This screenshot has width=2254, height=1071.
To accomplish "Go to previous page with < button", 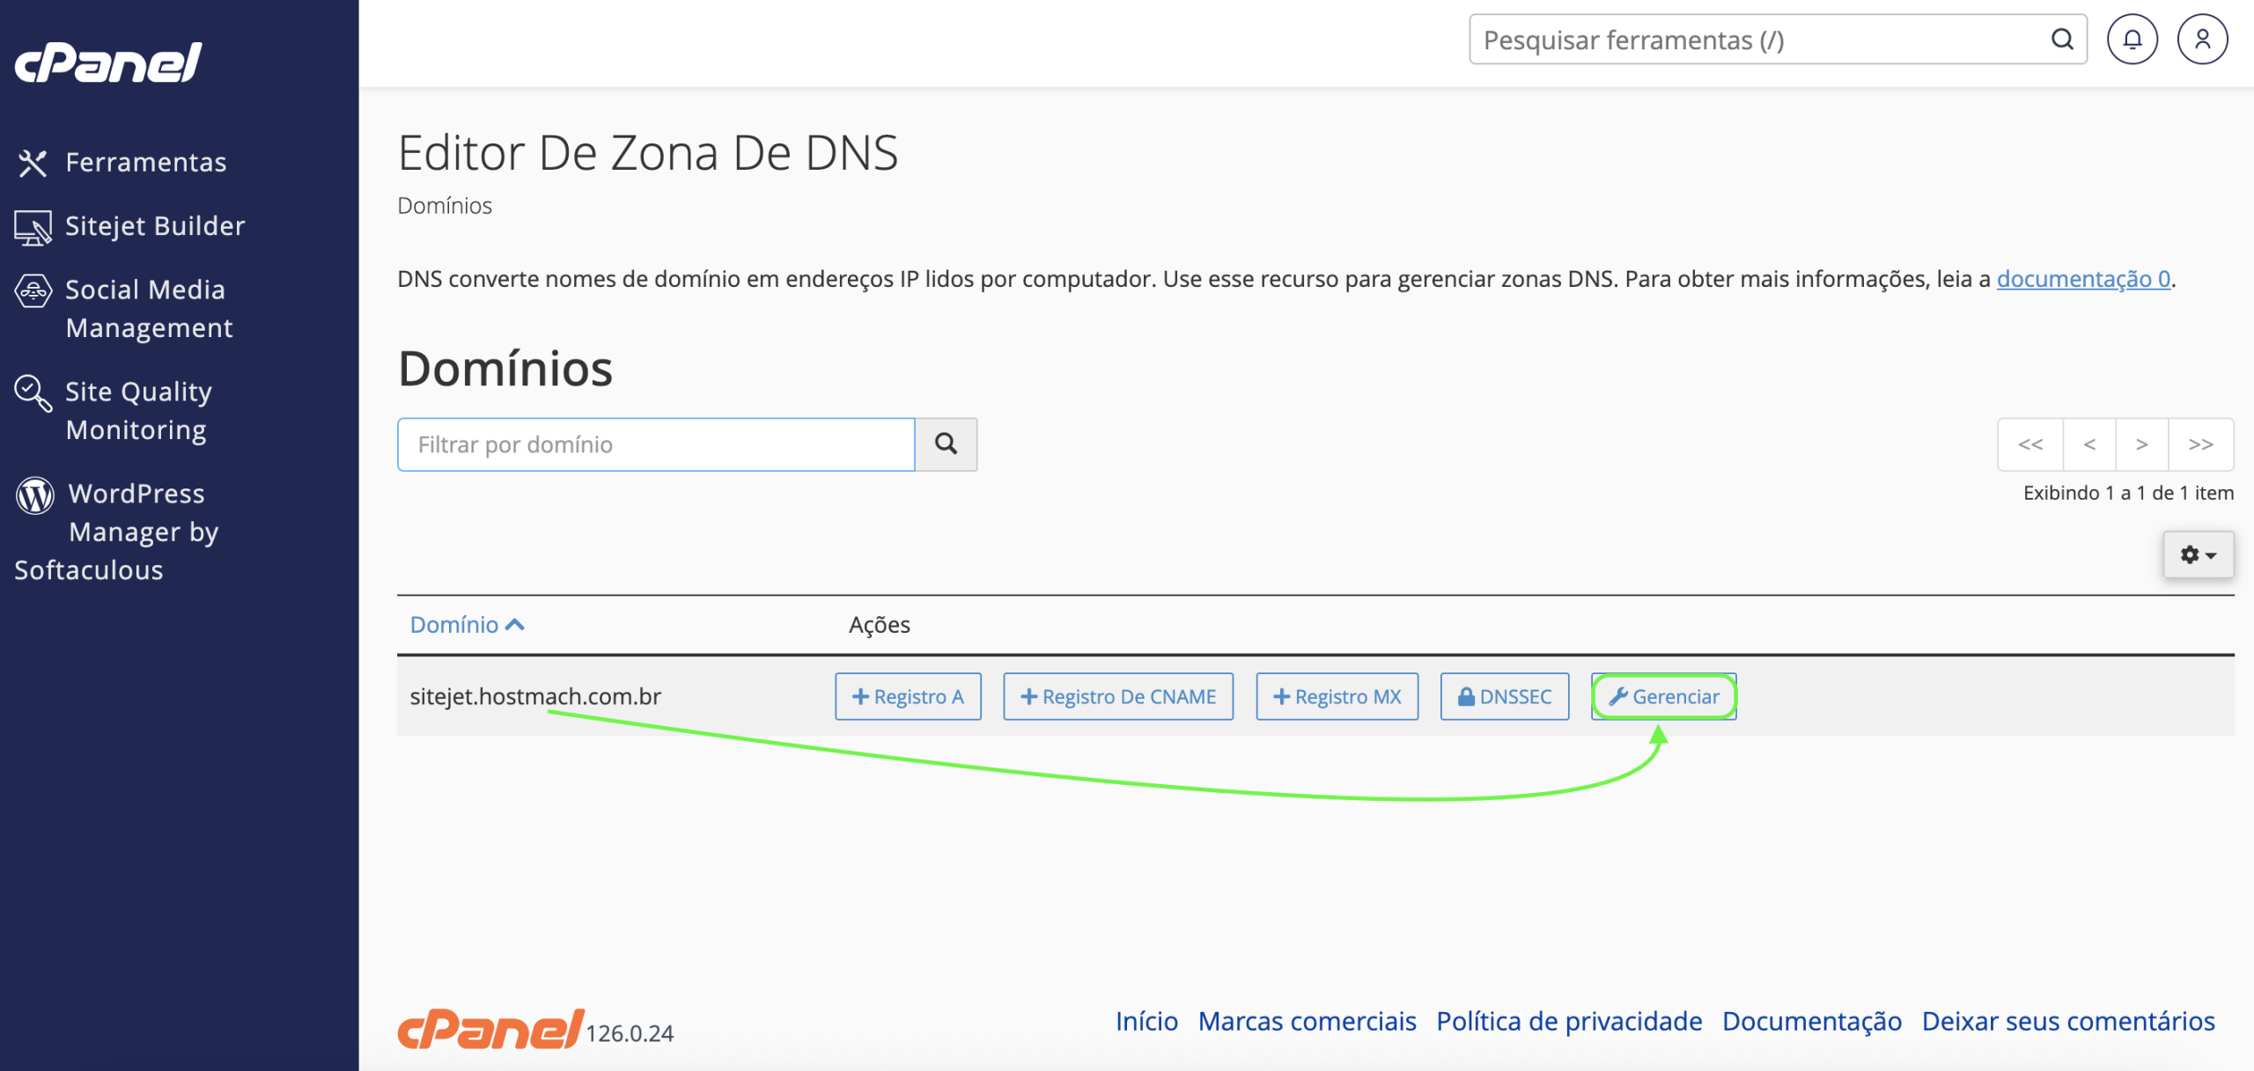I will click(x=2089, y=444).
